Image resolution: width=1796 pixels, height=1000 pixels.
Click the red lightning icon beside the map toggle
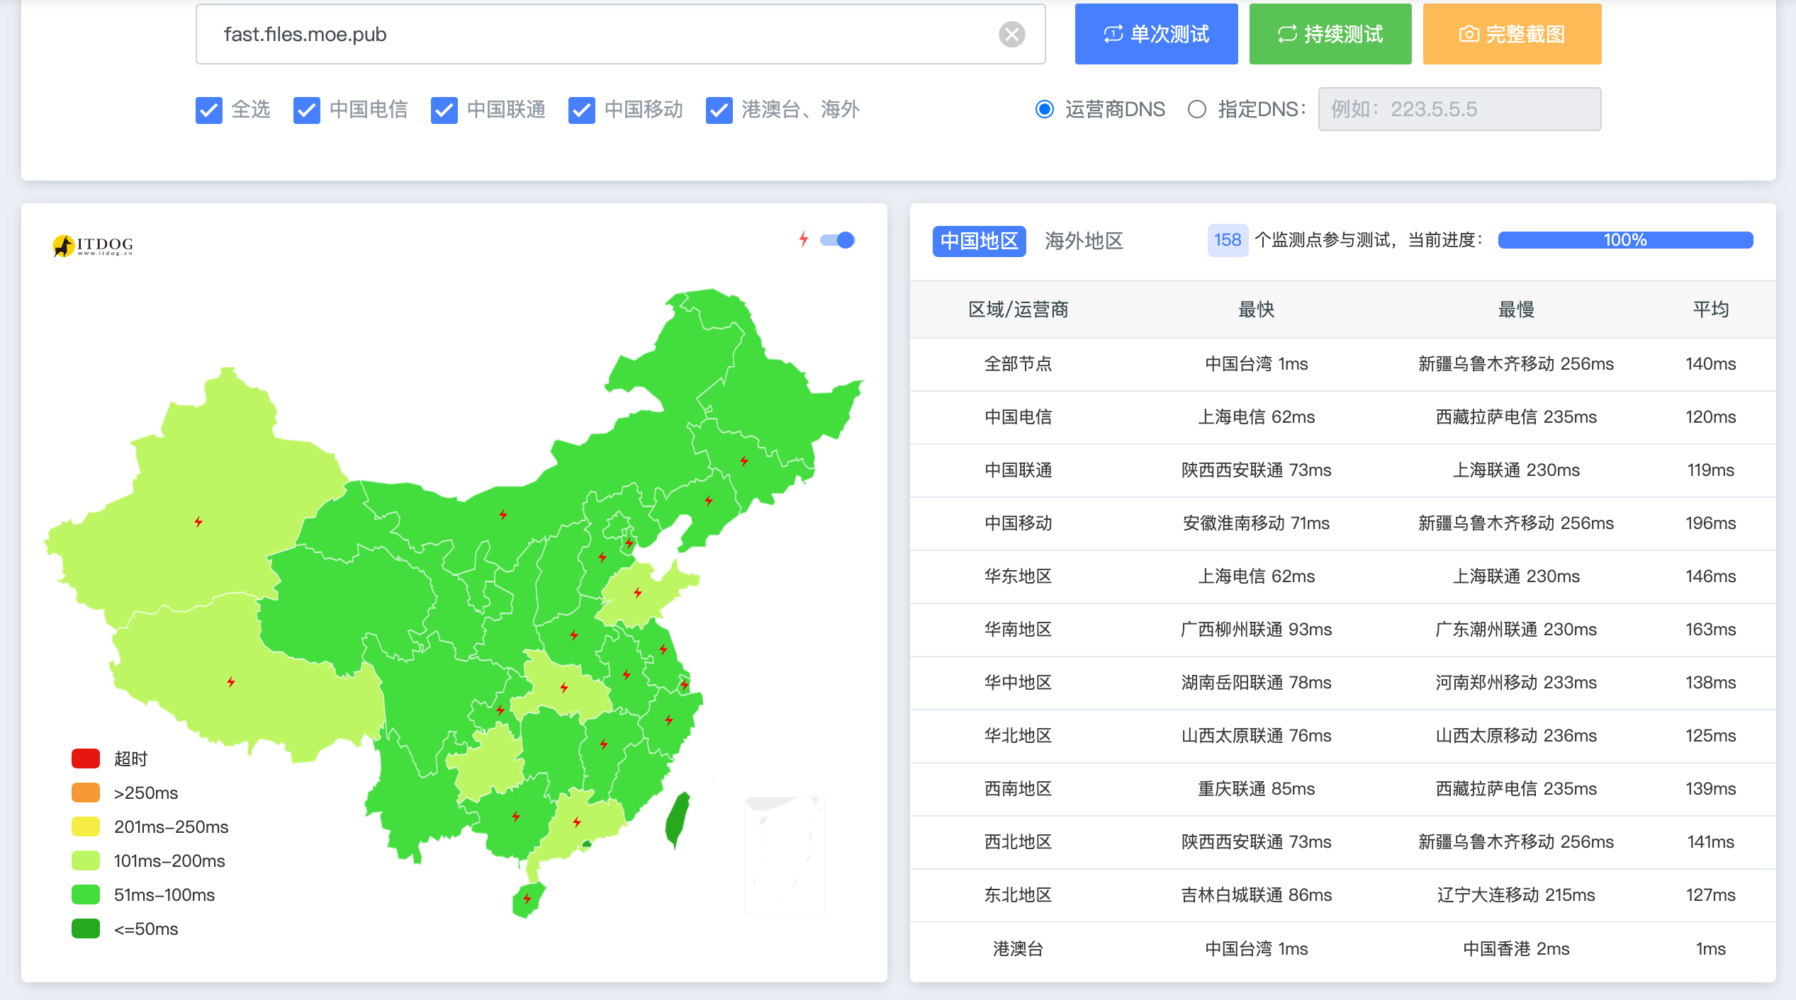coord(803,239)
